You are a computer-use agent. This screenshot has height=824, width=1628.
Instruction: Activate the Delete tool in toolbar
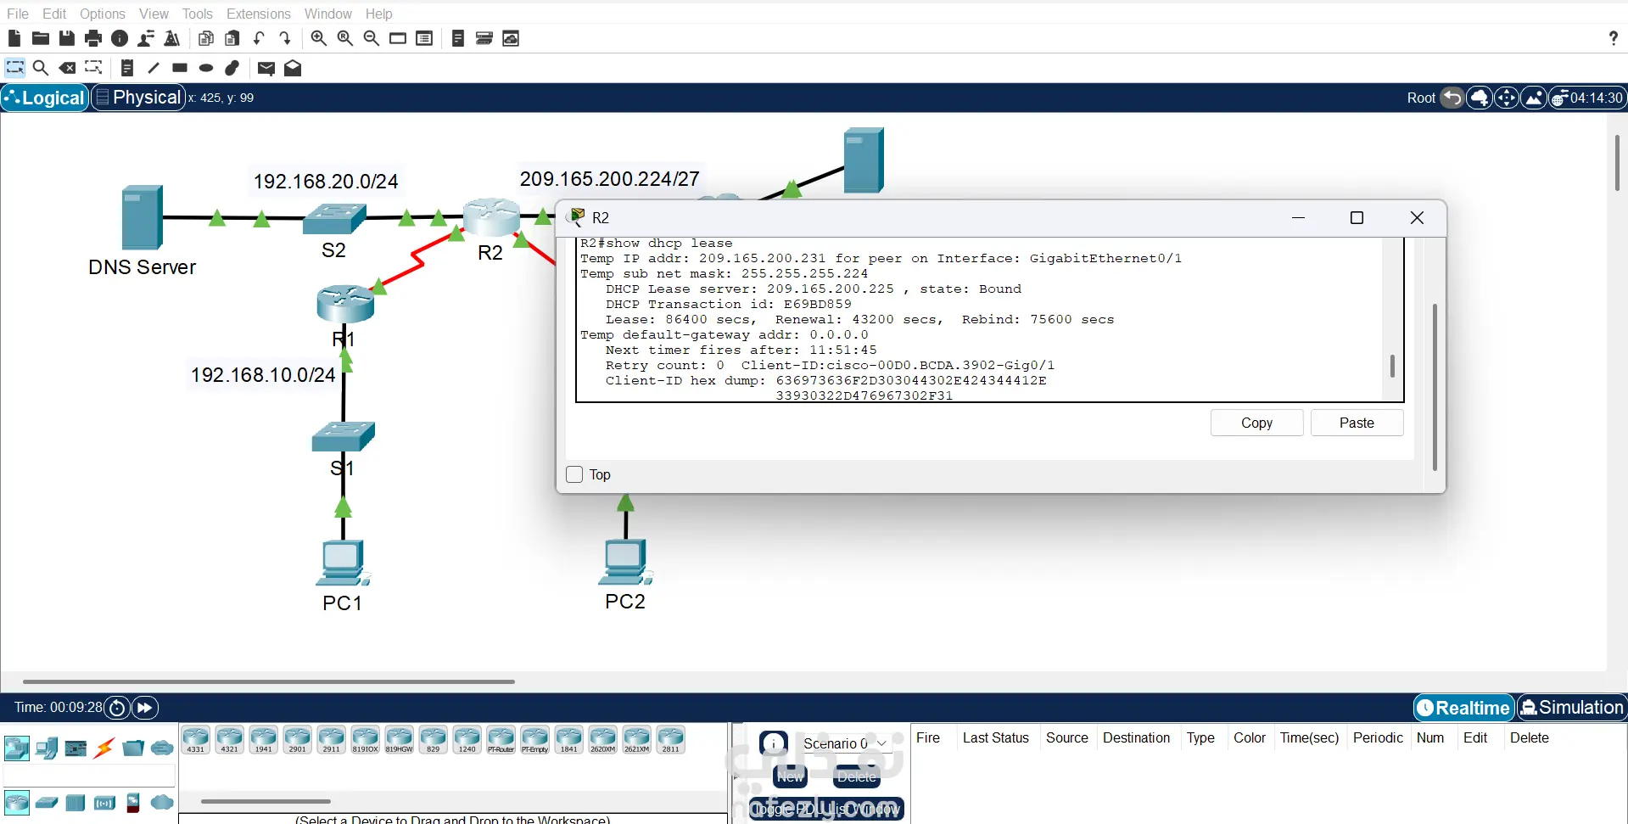pos(67,68)
